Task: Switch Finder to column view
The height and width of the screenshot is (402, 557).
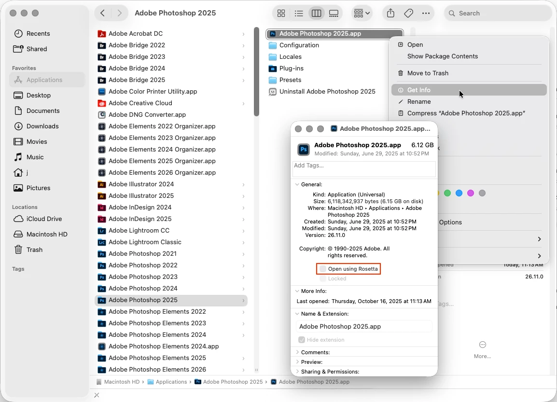Action: (316, 13)
